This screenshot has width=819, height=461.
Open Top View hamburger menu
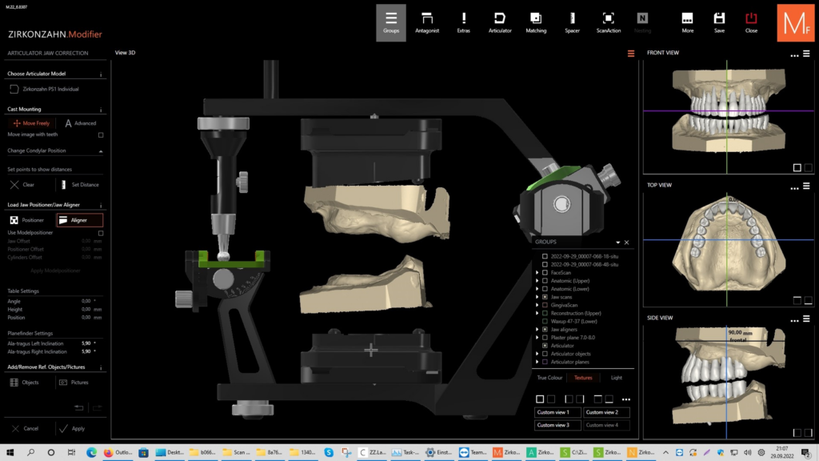[806, 186]
